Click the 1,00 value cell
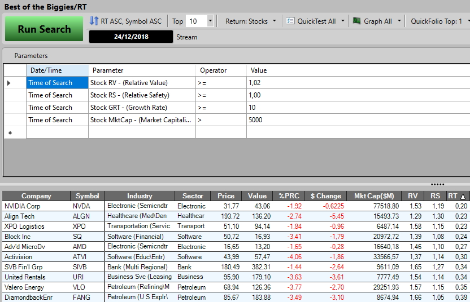 (358, 95)
